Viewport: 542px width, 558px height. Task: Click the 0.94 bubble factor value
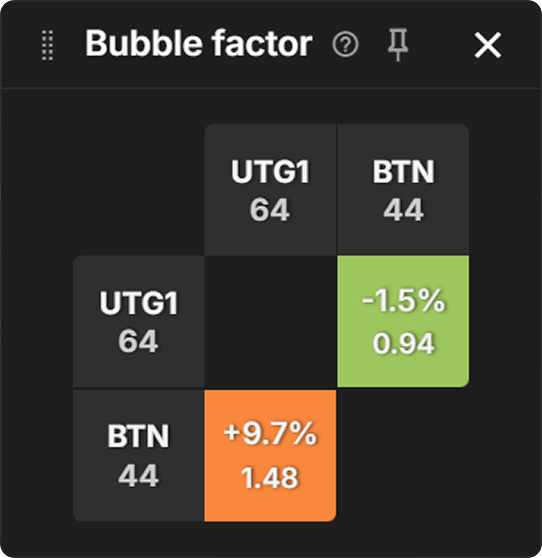click(403, 344)
